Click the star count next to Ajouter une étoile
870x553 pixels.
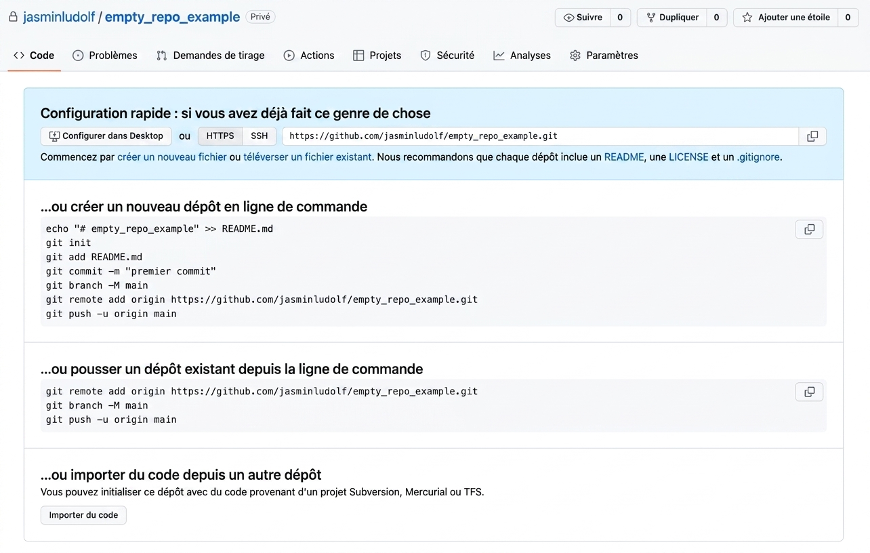(x=848, y=18)
